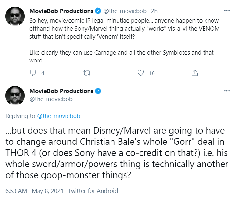Open MovieBob Productions name on reply tweet
Image resolution: width=237 pixels, height=198 pixels.
(x=61, y=91)
